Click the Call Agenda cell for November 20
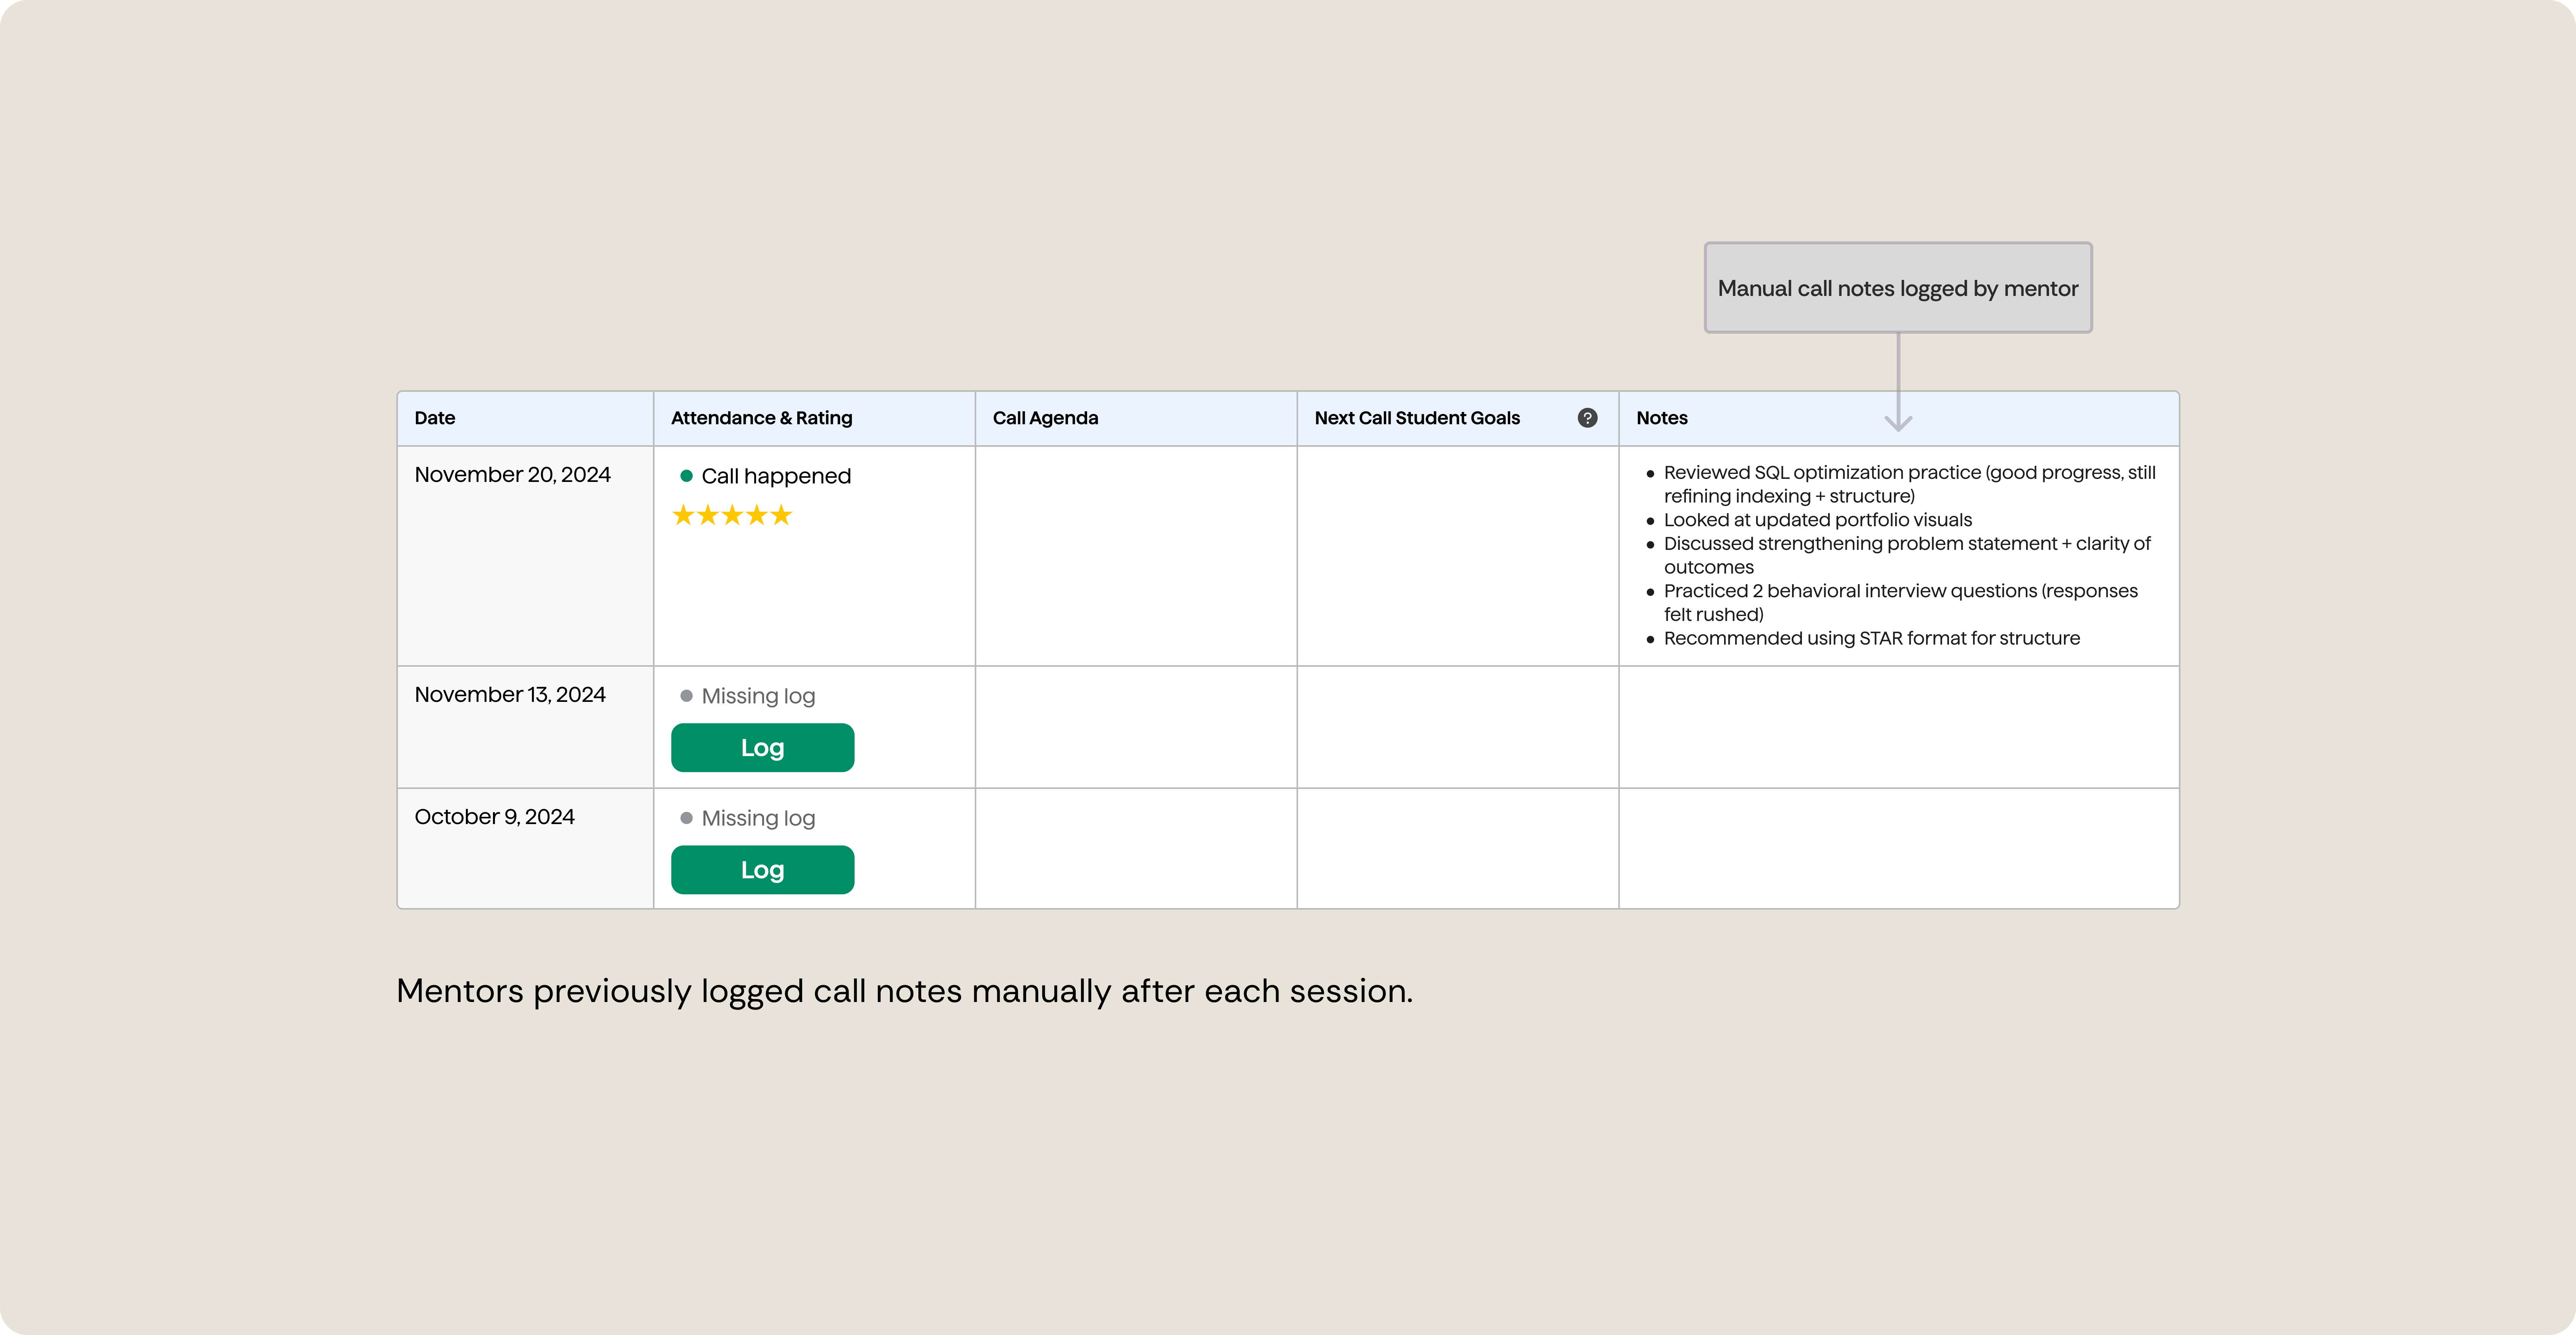 1136,556
